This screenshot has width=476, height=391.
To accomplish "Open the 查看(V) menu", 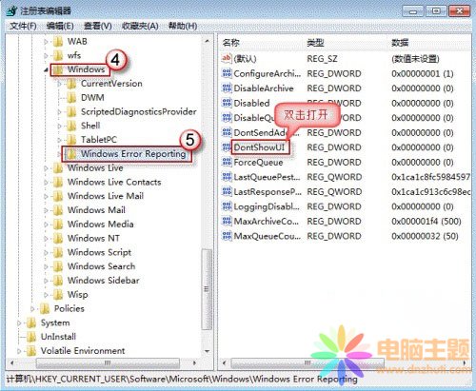I will pyautogui.click(x=98, y=26).
